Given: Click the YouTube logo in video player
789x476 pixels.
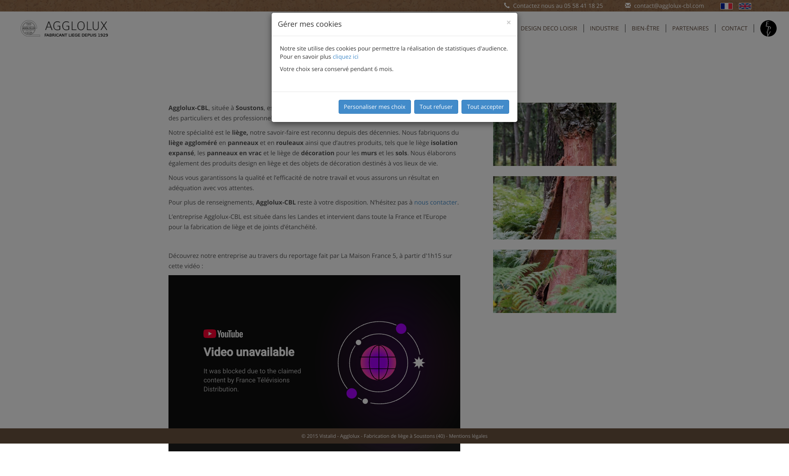Looking at the screenshot, I should tap(223, 334).
